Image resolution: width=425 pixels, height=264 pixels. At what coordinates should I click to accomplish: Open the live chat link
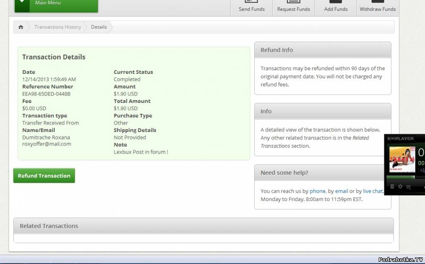click(x=372, y=191)
